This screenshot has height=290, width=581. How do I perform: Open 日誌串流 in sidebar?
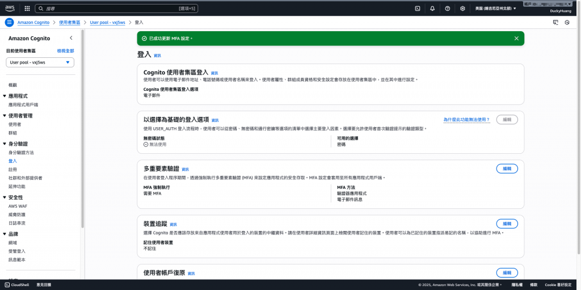point(17,223)
